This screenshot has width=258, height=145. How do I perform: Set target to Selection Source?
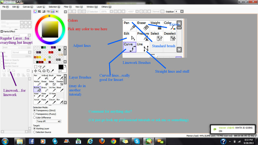(42, 132)
